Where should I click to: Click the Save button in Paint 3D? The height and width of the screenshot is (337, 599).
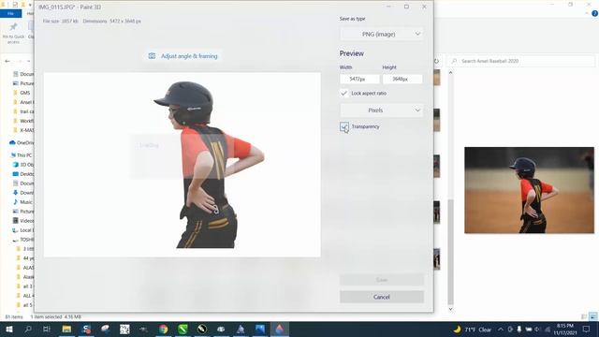tap(381, 280)
